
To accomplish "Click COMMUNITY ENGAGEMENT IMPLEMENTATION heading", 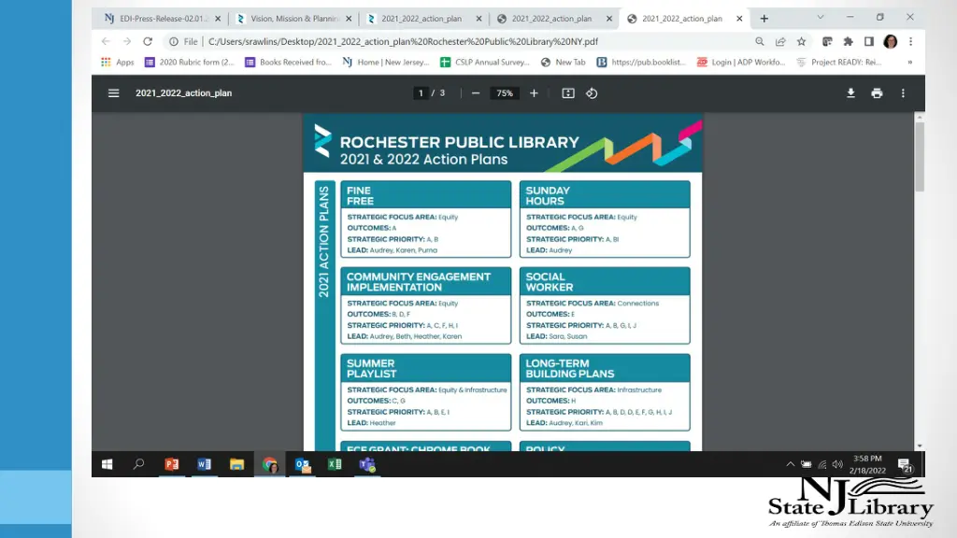I will click(418, 282).
